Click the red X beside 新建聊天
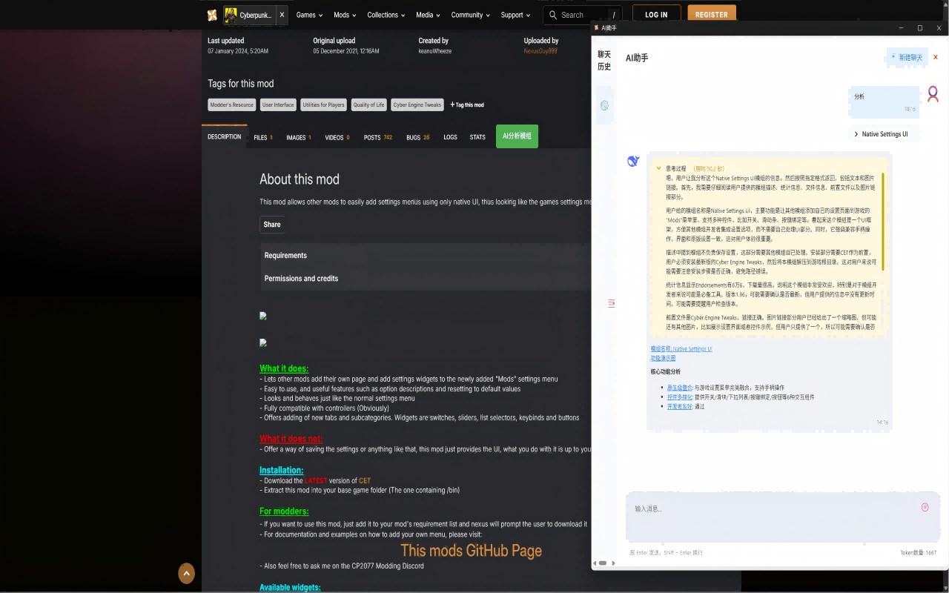The width and height of the screenshot is (949, 593). tap(936, 57)
